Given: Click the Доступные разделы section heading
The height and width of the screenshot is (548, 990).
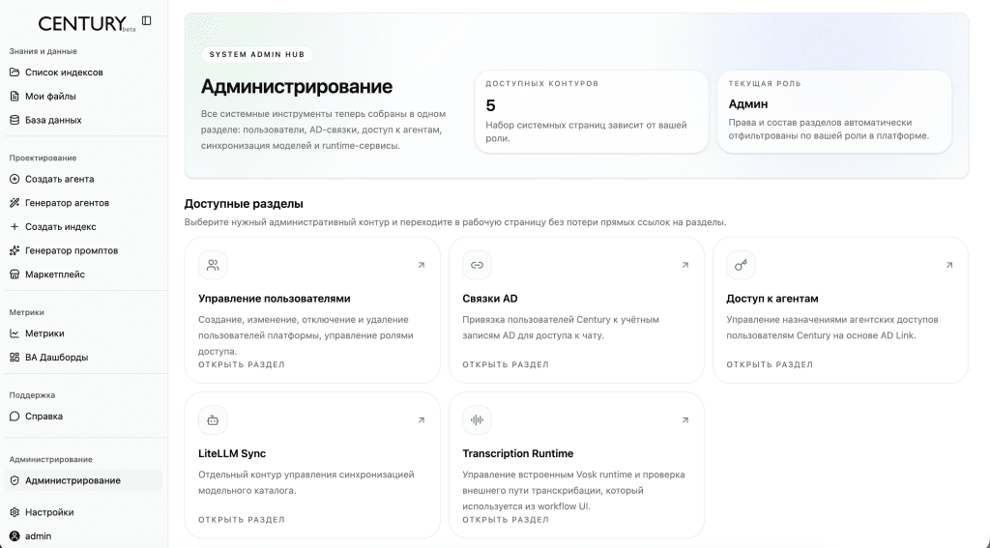Looking at the screenshot, I should click(x=244, y=204).
